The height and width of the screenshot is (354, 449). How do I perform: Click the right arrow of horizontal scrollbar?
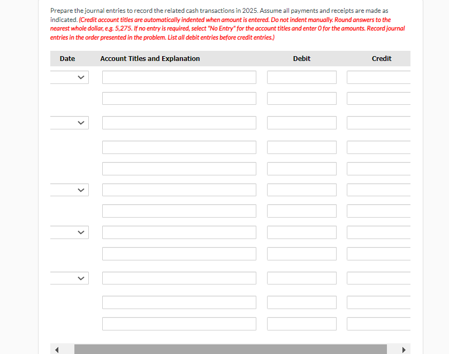pos(404,350)
